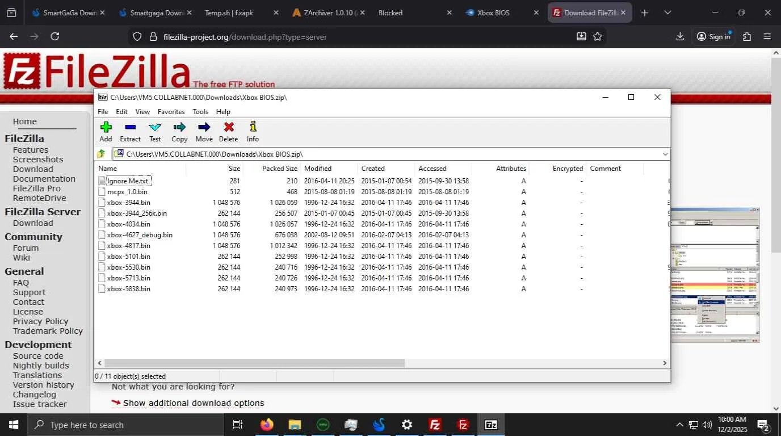Select the Copy toolbar icon in 7-Zip
This screenshot has width=781, height=436.
(x=179, y=132)
